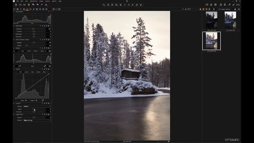Image resolution: width=254 pixels, height=143 pixels.
Task: Toggle the Proofing glasses icon
Action: point(238,5)
